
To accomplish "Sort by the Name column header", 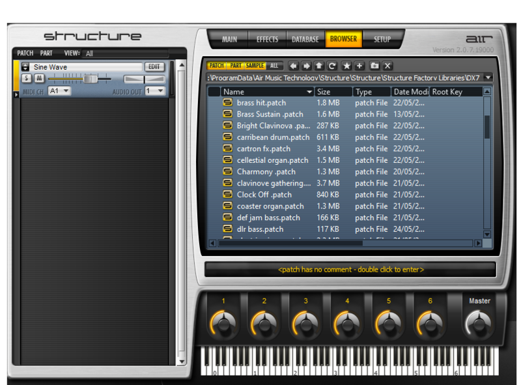I will tap(267, 92).
